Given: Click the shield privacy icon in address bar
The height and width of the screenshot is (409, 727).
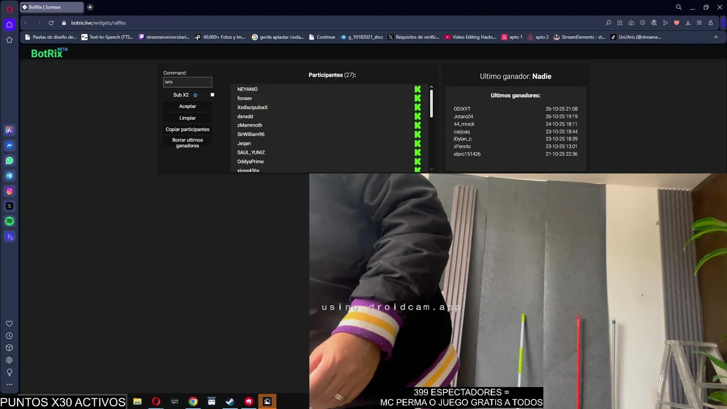Looking at the screenshot, I should pyautogui.click(x=642, y=23).
